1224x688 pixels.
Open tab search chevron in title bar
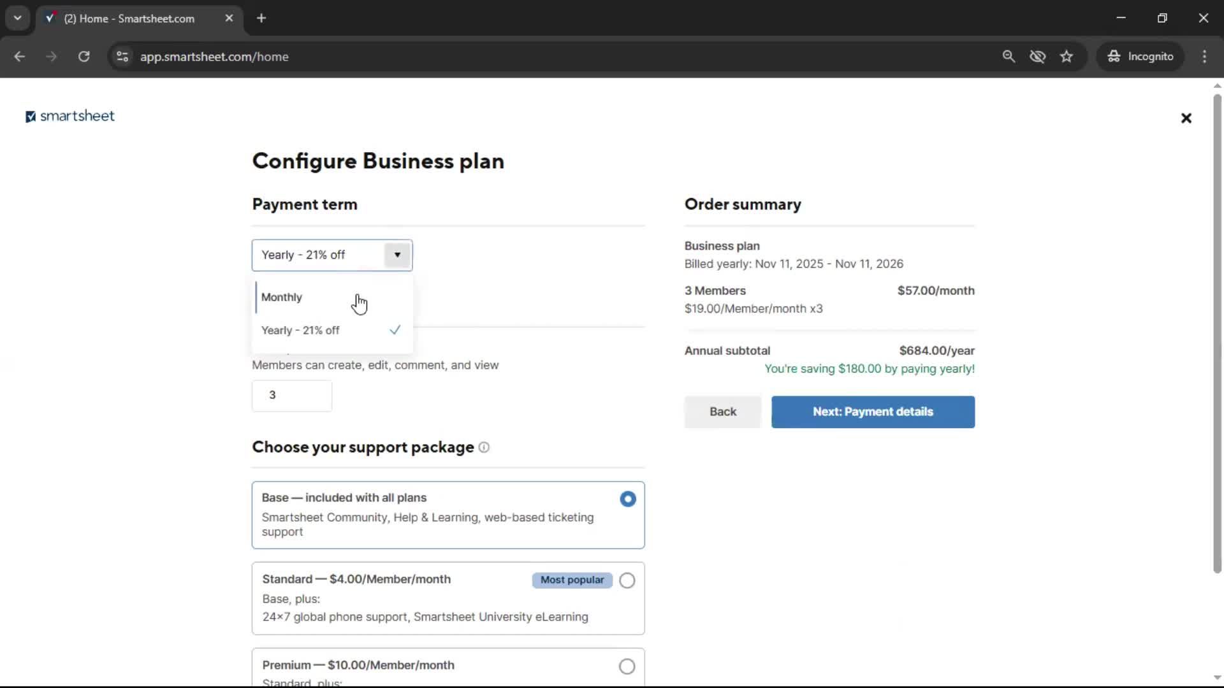click(18, 18)
